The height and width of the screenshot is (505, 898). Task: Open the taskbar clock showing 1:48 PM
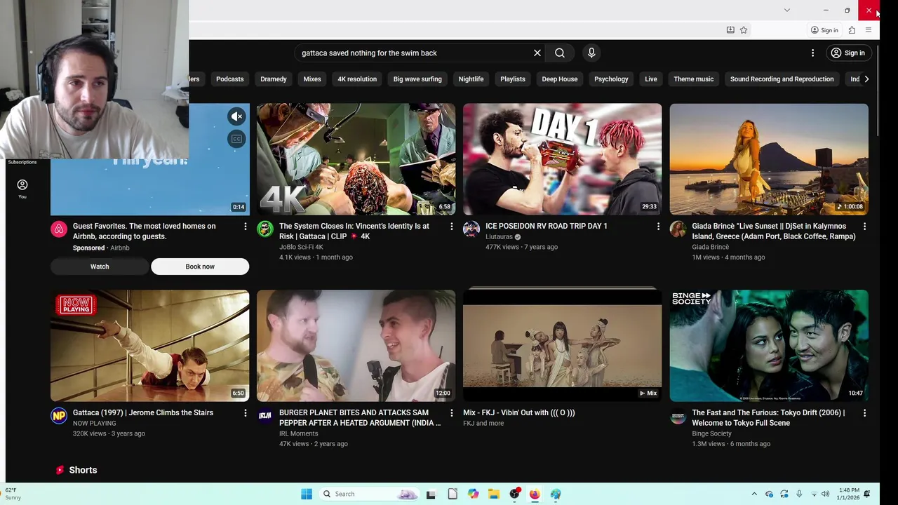(849, 494)
